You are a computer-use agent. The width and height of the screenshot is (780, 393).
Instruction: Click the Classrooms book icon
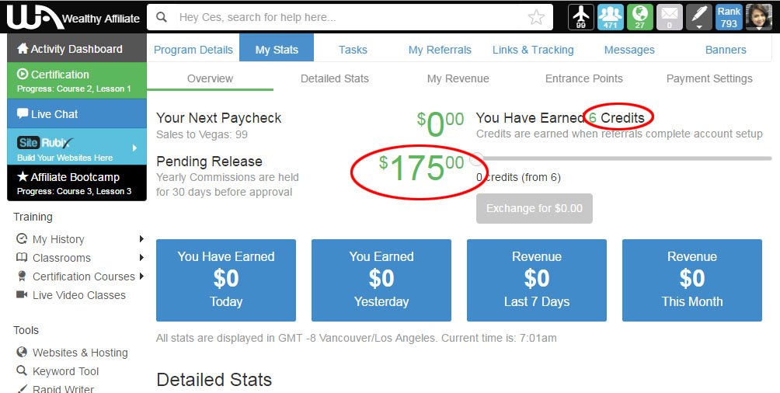pyautogui.click(x=22, y=257)
